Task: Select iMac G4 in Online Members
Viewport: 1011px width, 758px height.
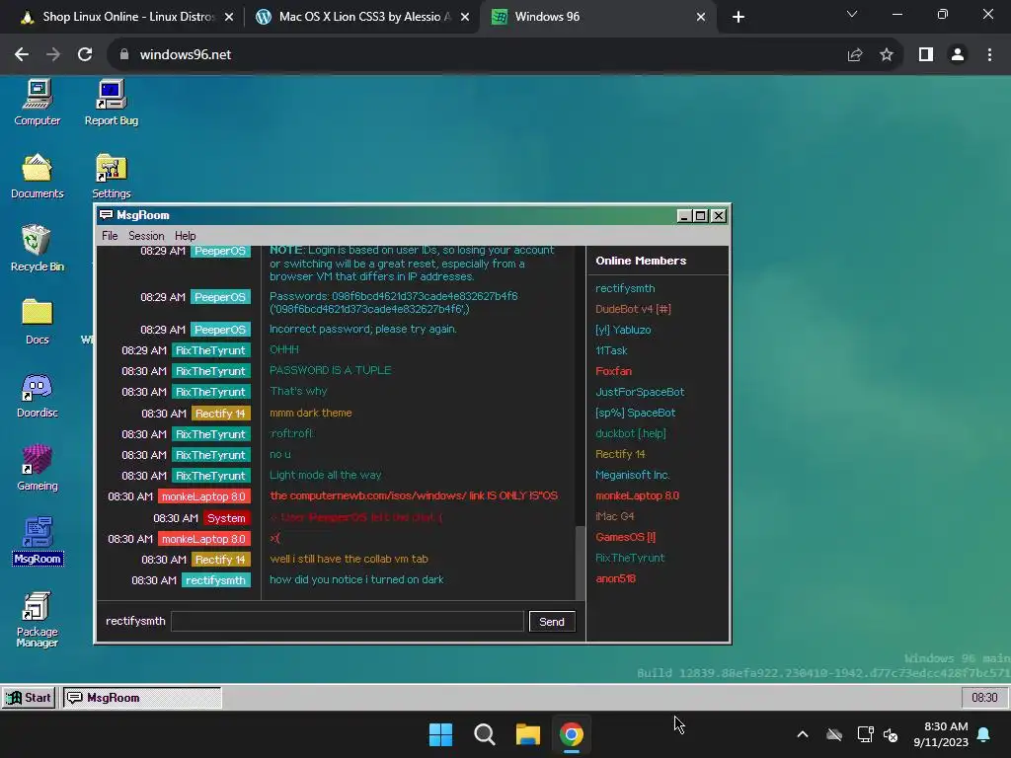Action: [x=614, y=515]
